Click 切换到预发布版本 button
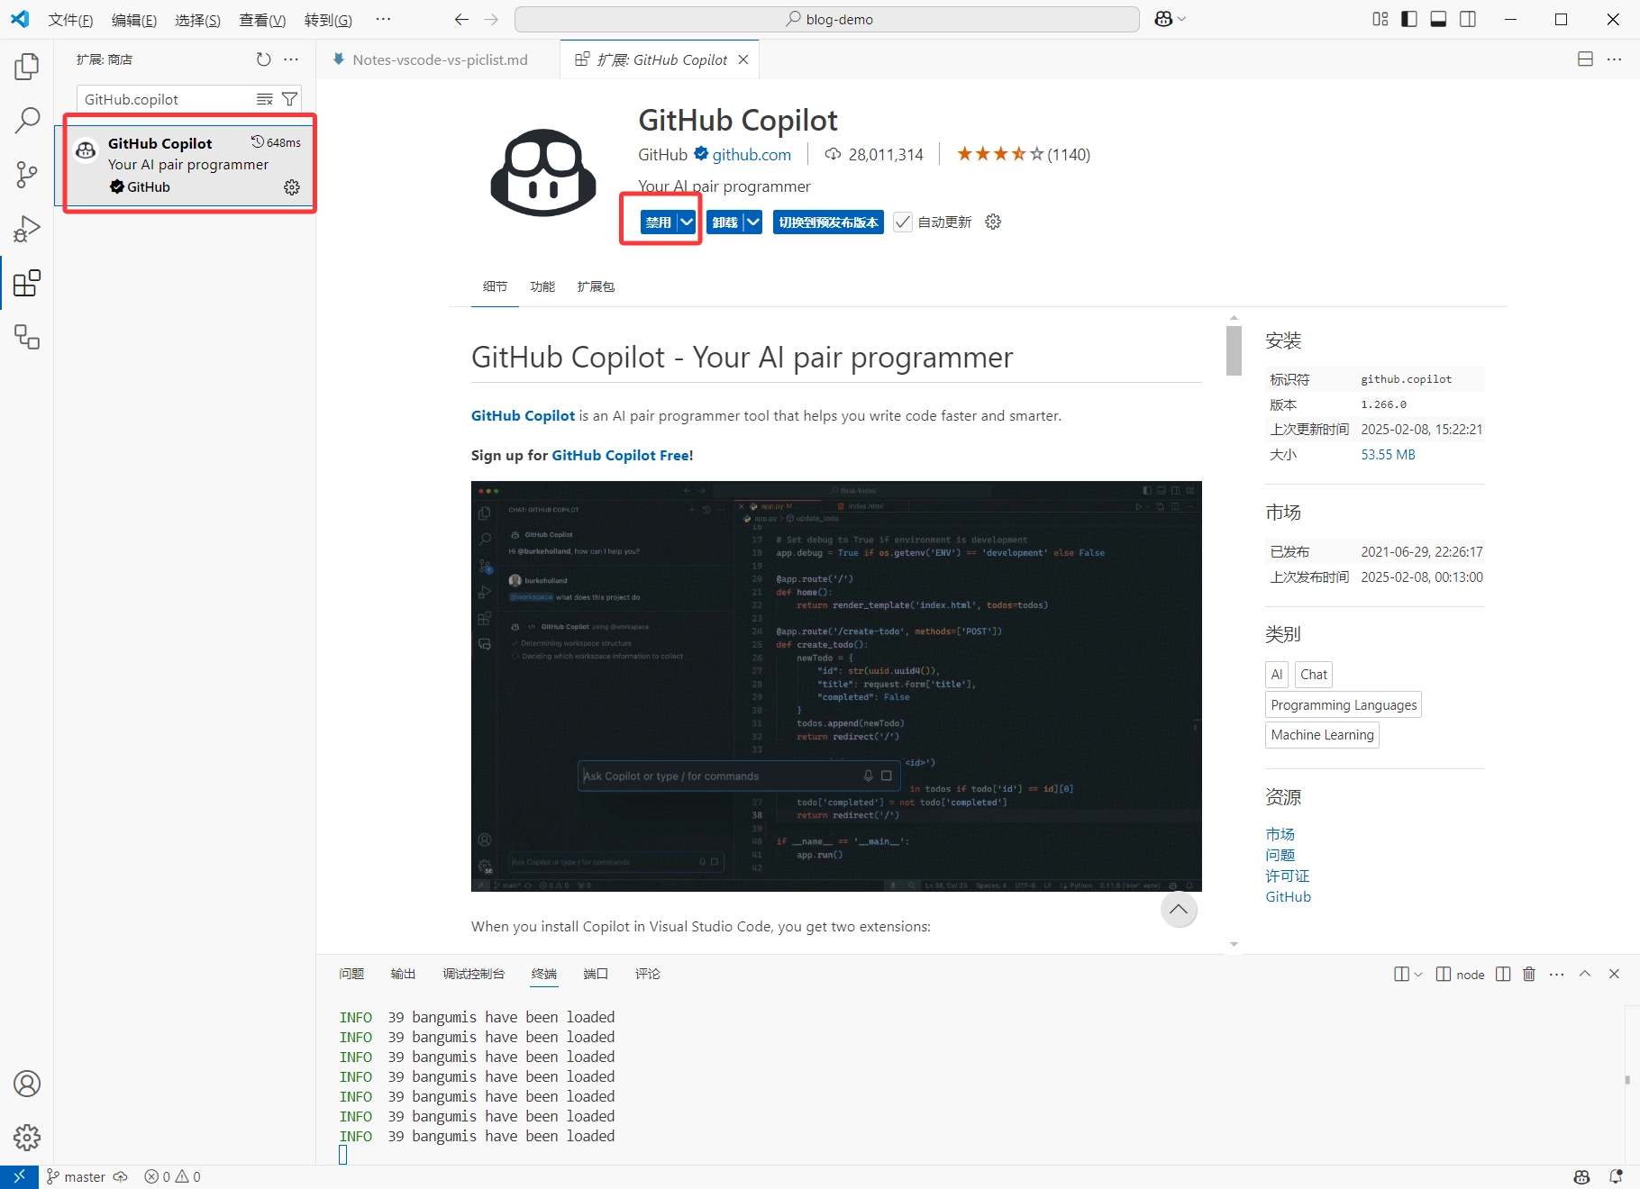 tap(828, 222)
